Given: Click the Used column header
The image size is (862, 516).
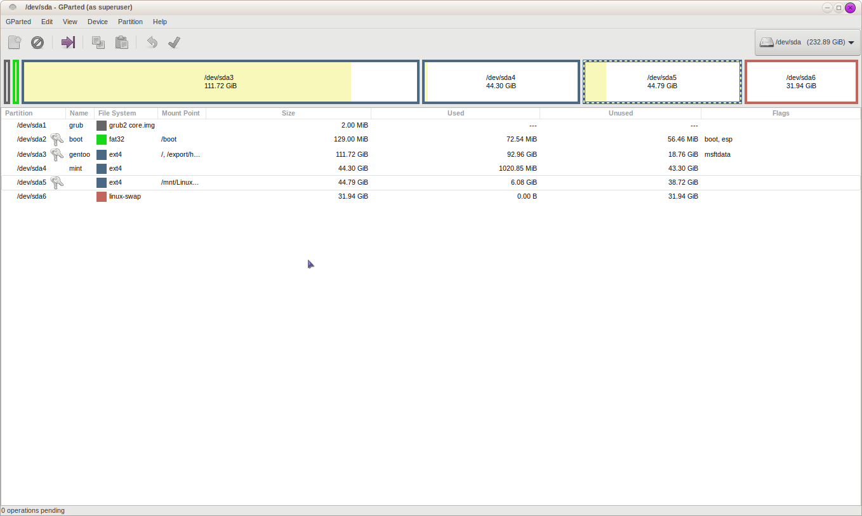Looking at the screenshot, I should pyautogui.click(x=455, y=113).
